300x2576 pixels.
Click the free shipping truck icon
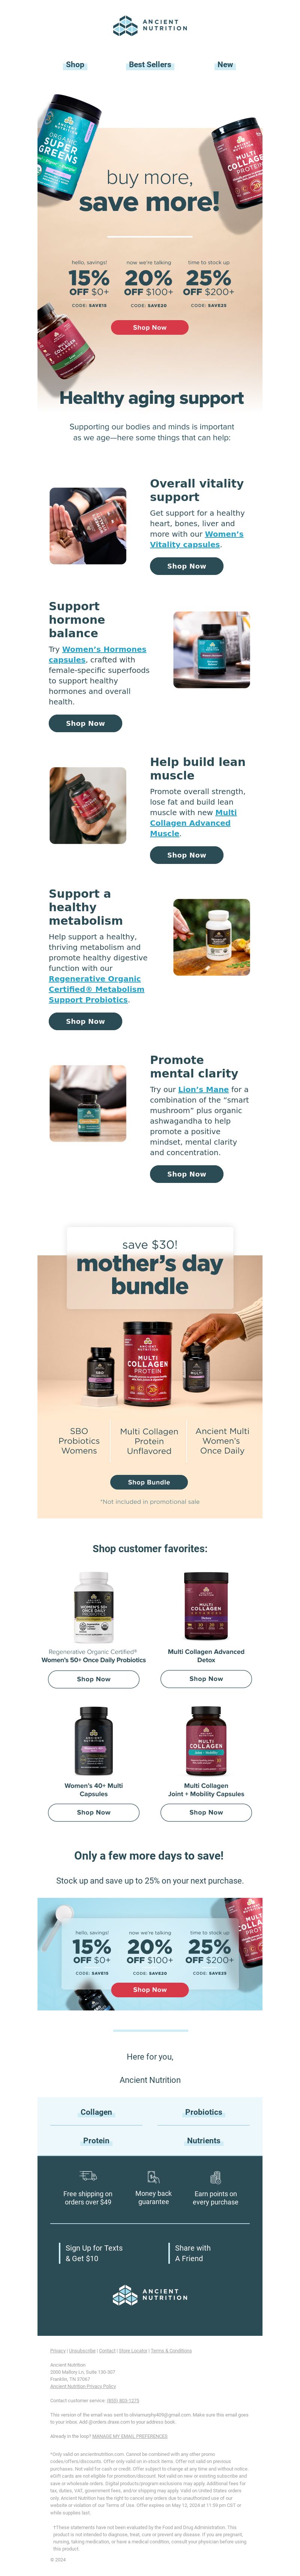[88, 2175]
